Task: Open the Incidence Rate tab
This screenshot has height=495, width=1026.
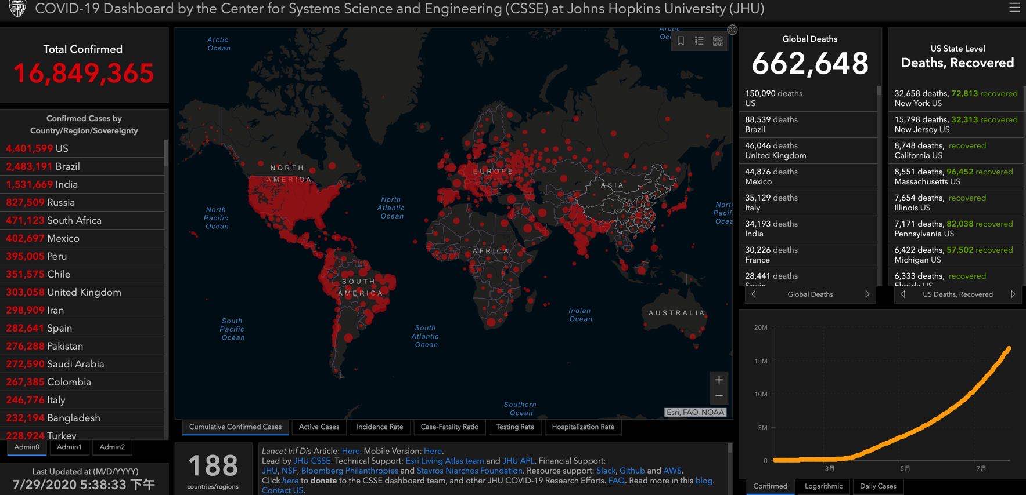Action: click(x=380, y=427)
